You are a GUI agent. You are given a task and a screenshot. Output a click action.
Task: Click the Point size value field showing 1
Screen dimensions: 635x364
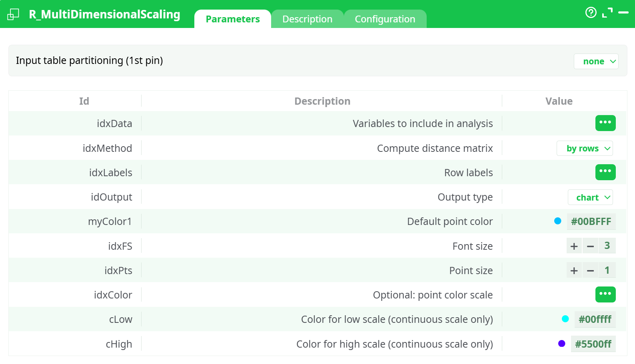click(607, 270)
